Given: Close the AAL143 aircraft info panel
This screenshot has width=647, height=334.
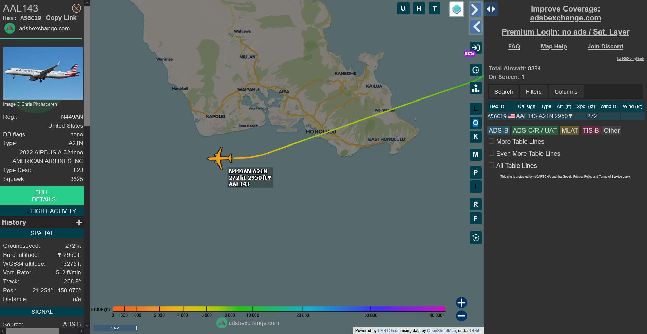Looking at the screenshot, I should point(76,8).
